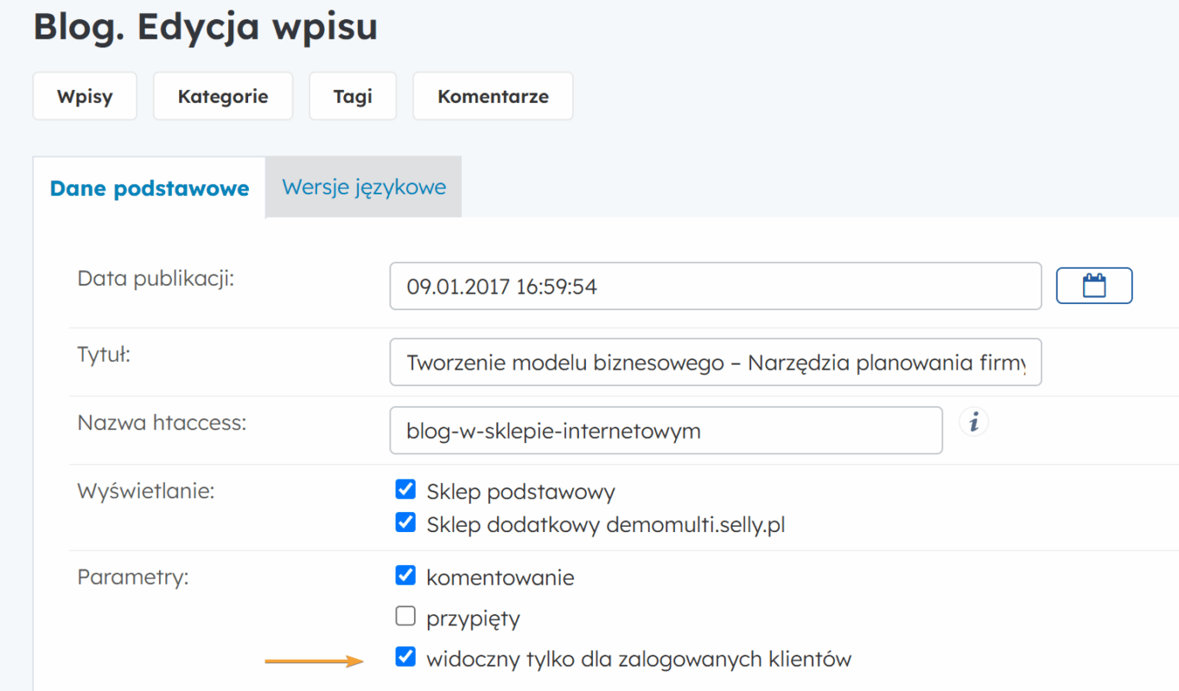View Komentarze

pyautogui.click(x=493, y=96)
